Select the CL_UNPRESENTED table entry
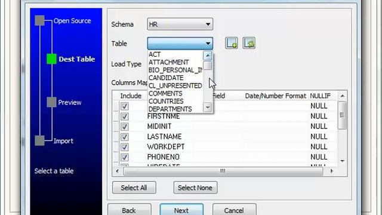 [x=175, y=85]
